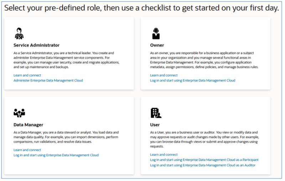Open Log in as a Participant link

(x=204, y=160)
